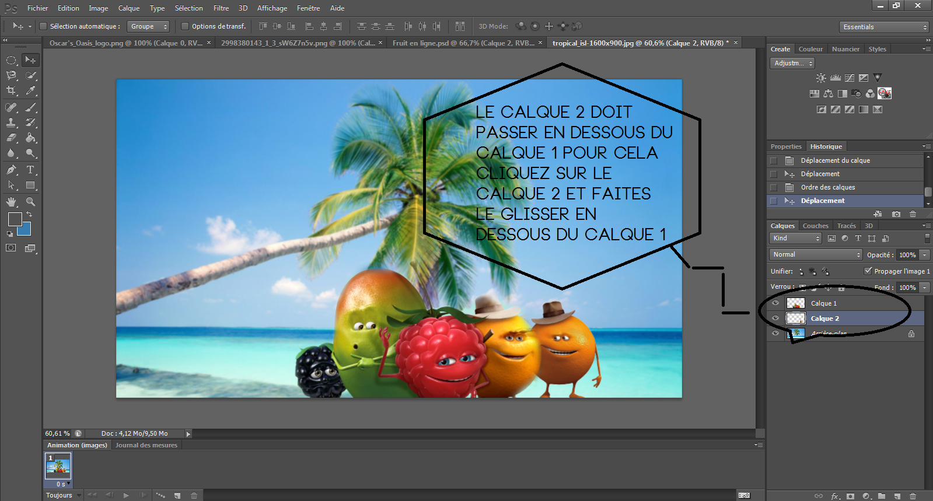Viewport: 933px width, 501px height.
Task: Select the History Brush tool
Action: point(30,122)
